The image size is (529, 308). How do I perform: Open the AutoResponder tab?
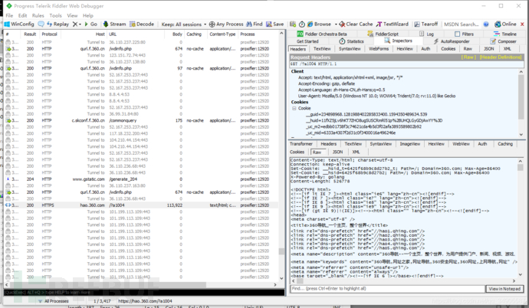point(452,41)
